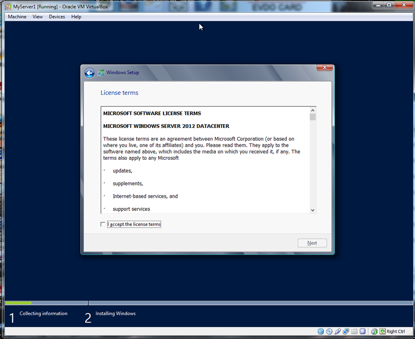Click the optical drive icon in status bar
415x339 pixels.
coord(329,331)
